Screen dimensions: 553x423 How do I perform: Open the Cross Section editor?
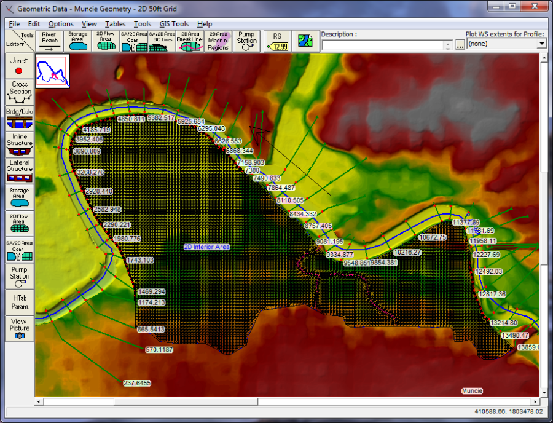coord(19,92)
